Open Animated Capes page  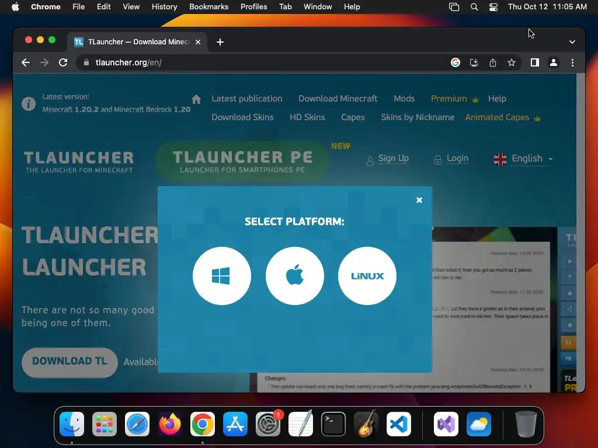click(503, 117)
